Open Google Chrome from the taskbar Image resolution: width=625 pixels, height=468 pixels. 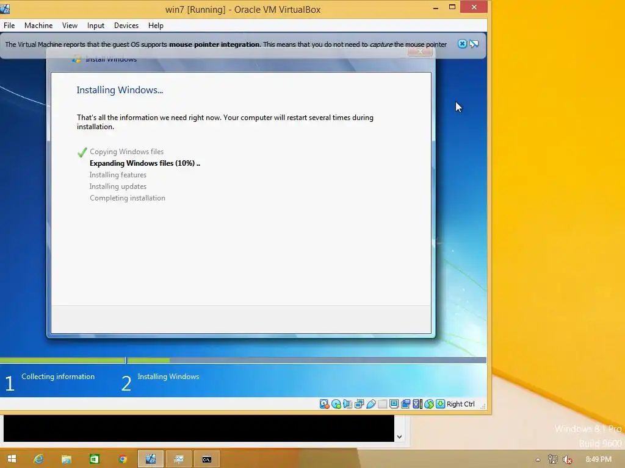pyautogui.click(x=122, y=459)
